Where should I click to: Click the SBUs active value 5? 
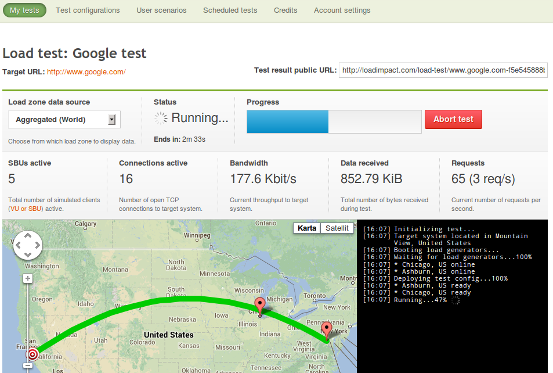(x=12, y=179)
